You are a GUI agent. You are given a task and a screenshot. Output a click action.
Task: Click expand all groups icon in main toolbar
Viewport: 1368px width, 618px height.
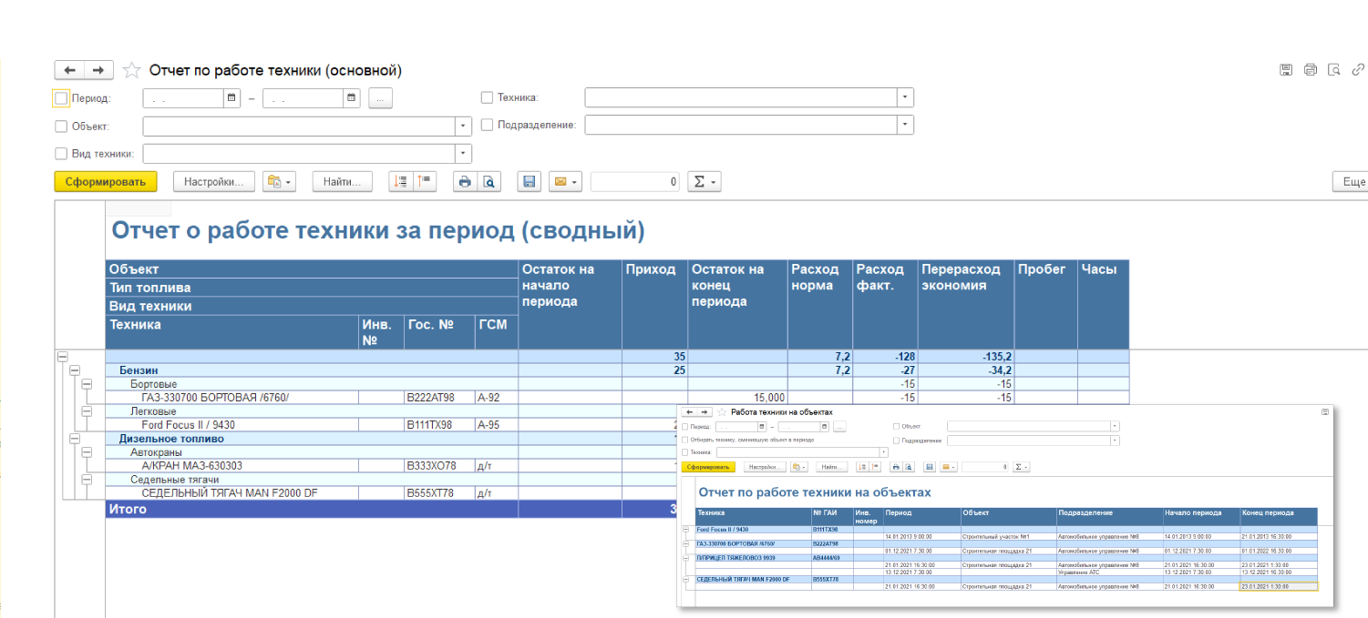tap(400, 182)
